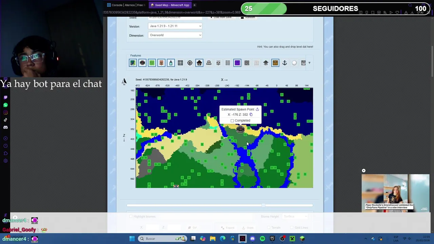Open the Twitch link in sidebar
Screen dimensions: 434x244
point(5,97)
